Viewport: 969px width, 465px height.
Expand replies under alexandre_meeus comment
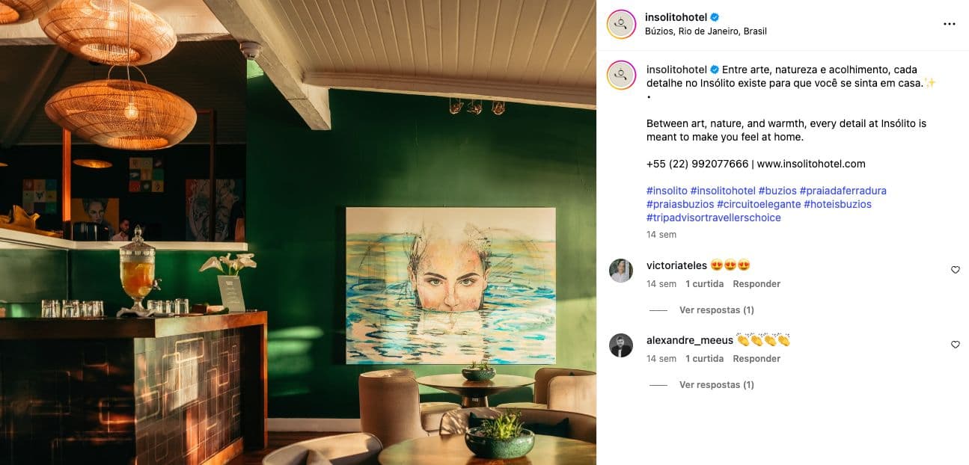point(716,385)
